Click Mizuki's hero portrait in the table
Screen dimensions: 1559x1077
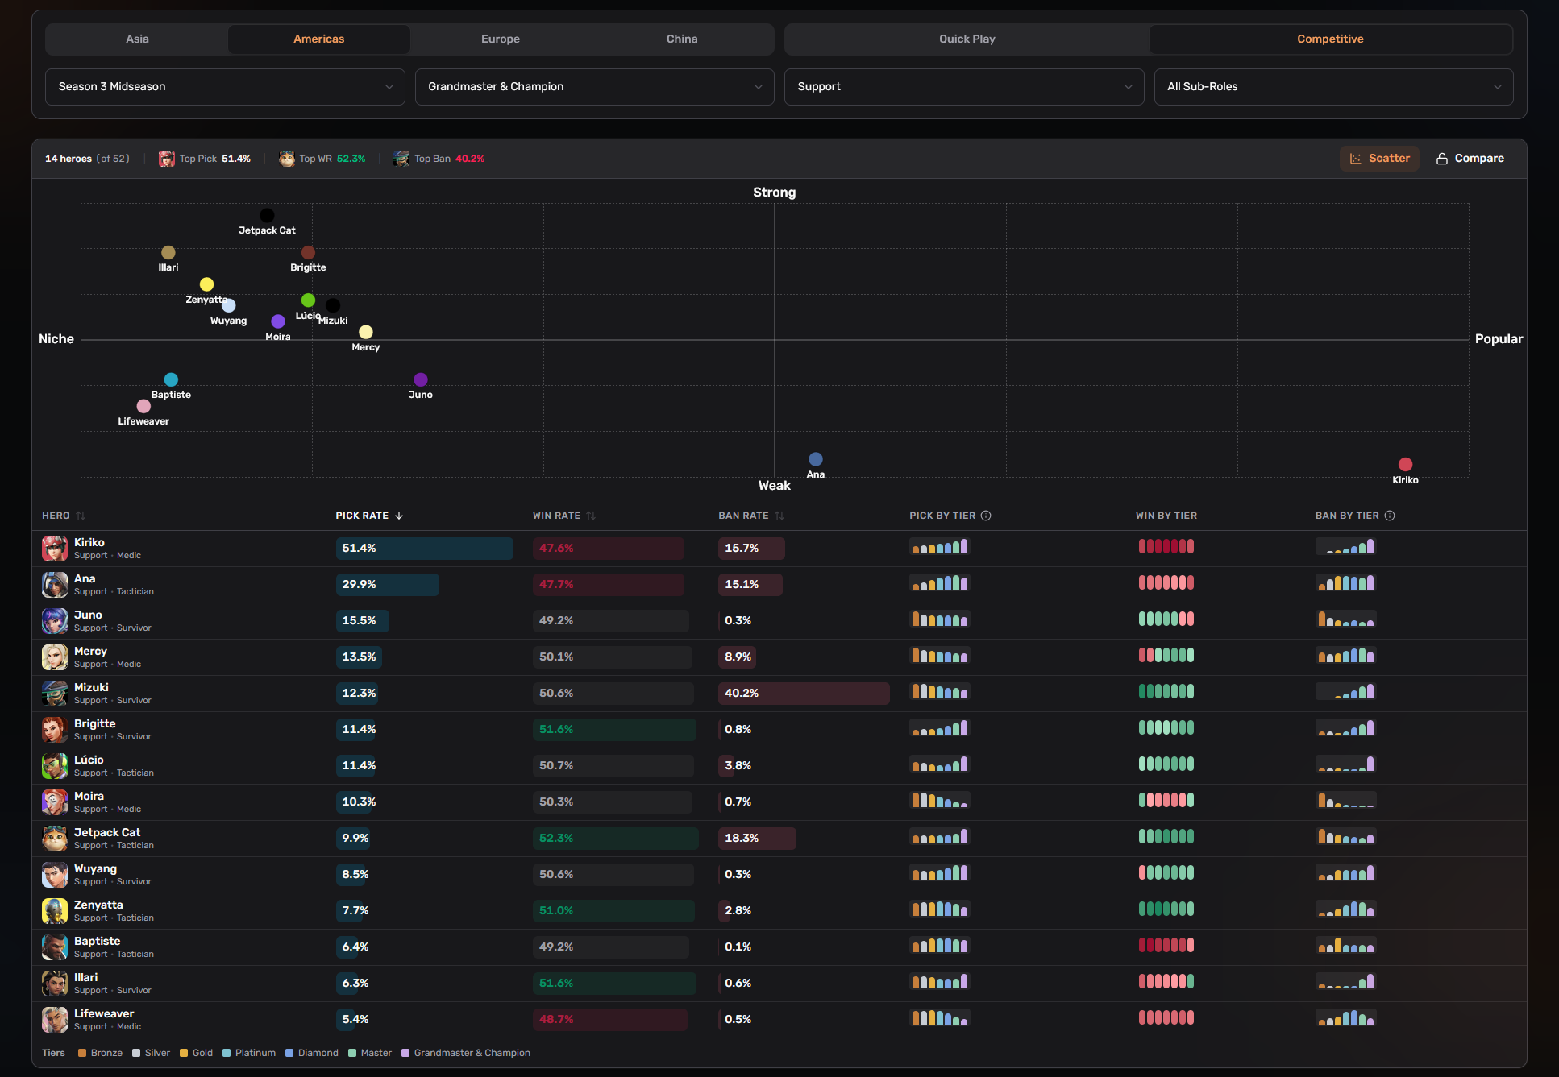click(x=55, y=694)
